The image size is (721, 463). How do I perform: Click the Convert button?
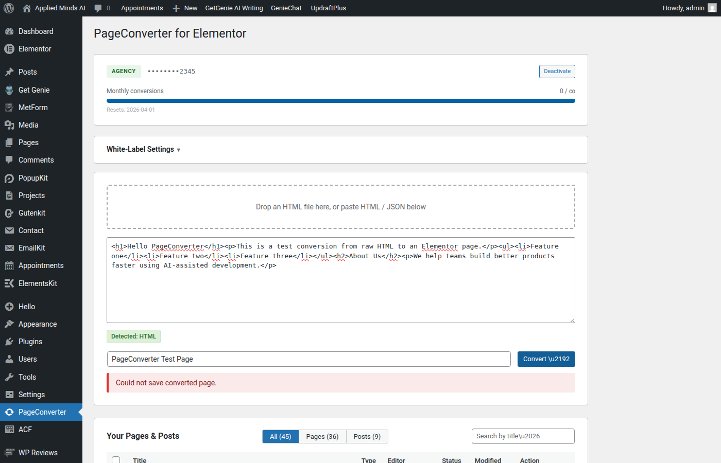(x=546, y=359)
